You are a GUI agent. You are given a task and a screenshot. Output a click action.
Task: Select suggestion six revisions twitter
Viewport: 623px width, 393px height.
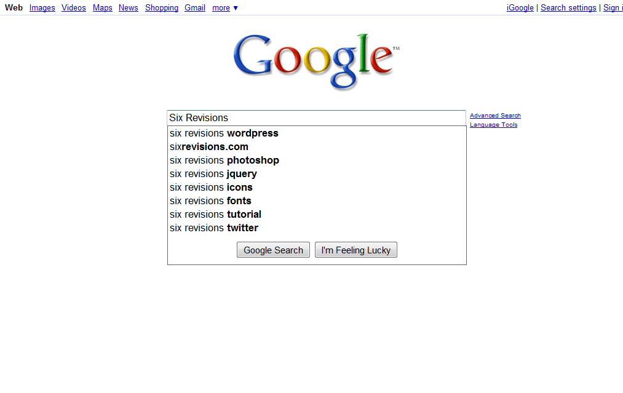[x=317, y=228]
